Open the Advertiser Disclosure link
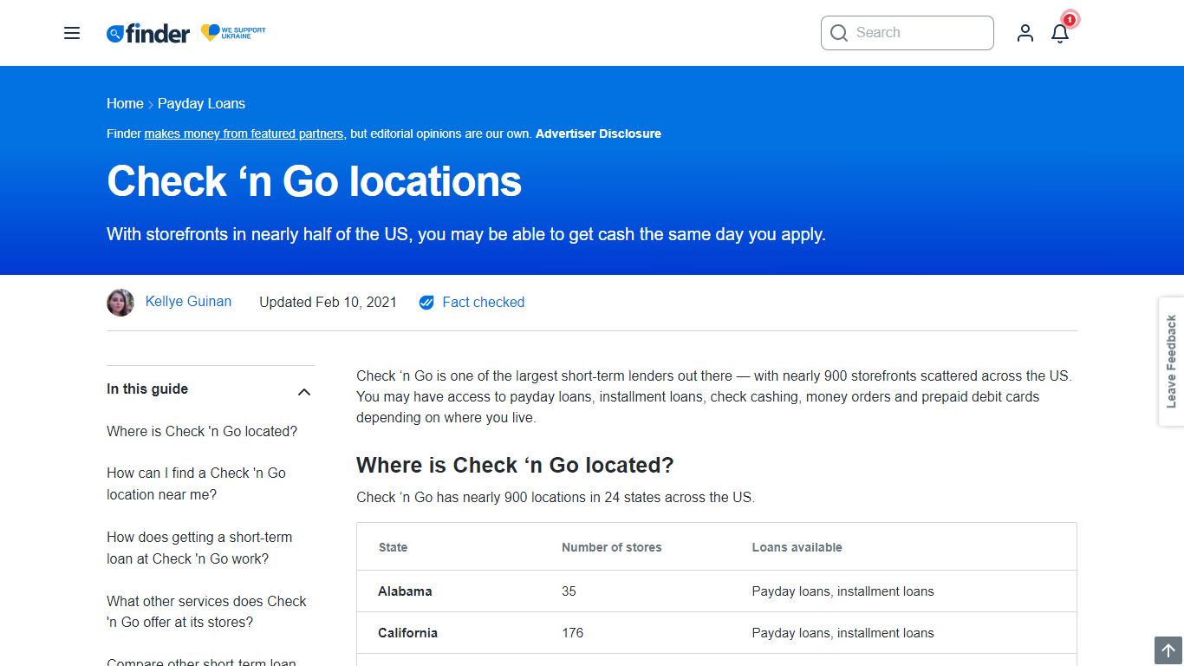Image resolution: width=1184 pixels, height=666 pixels. 598,134
